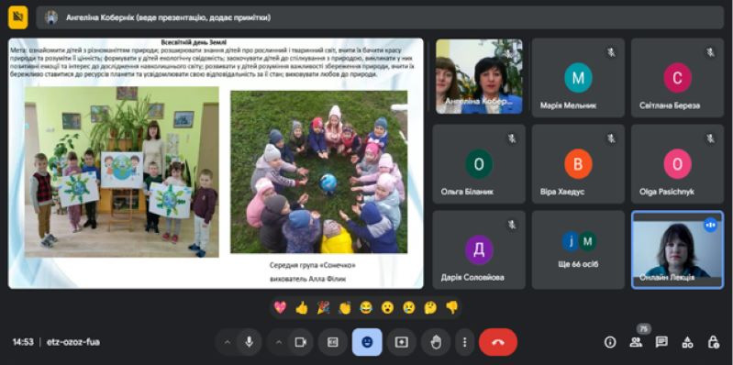
Task: Click muted mic icon on Дарія Соловйова tile
Action: click(x=512, y=225)
